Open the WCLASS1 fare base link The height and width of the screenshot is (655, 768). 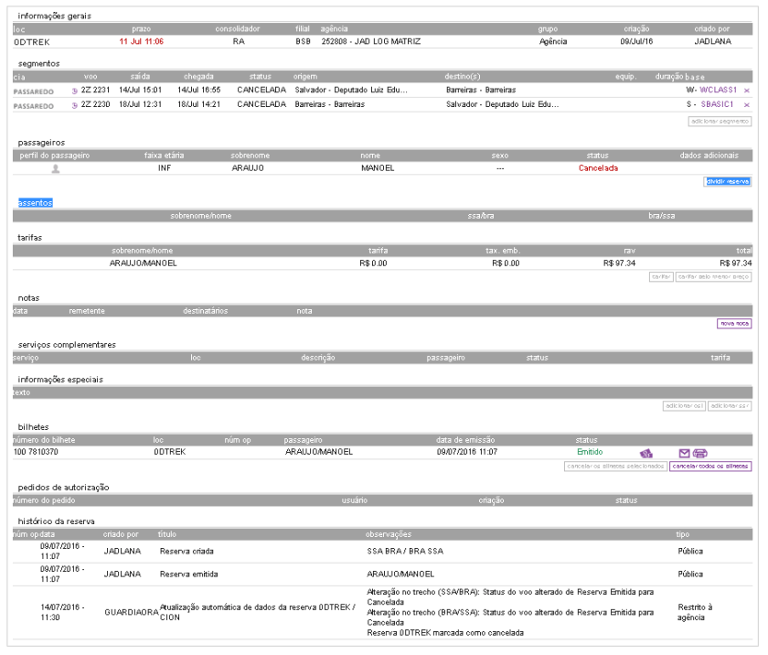(x=718, y=91)
